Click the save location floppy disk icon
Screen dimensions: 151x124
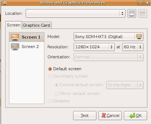click(132, 13)
